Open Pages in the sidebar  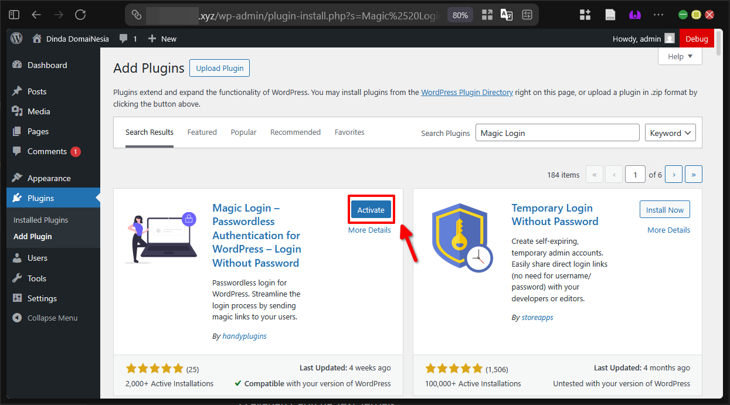53,131
